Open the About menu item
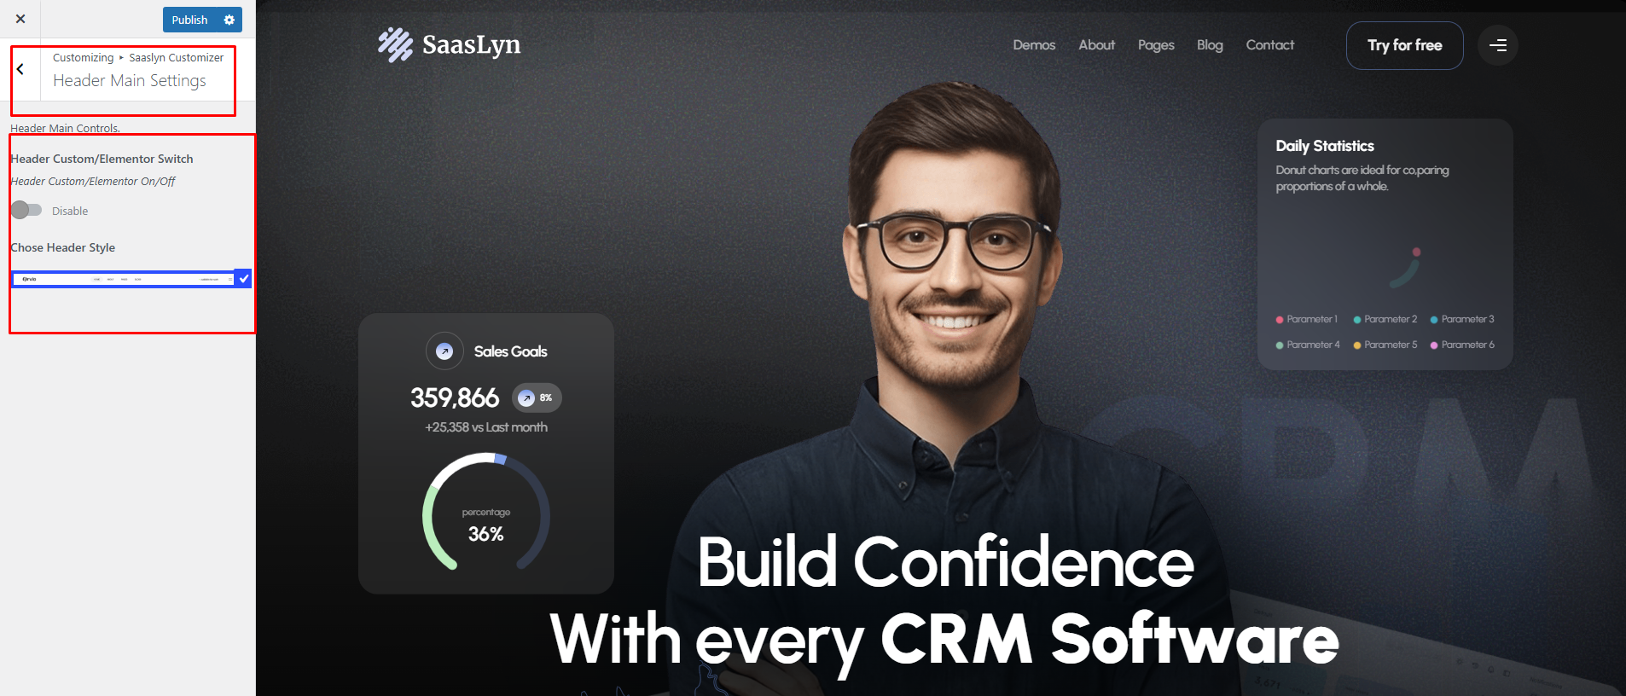 click(1096, 45)
